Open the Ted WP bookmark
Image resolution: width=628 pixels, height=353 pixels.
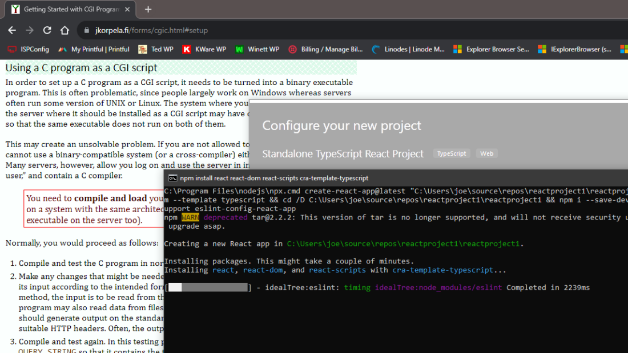tap(156, 49)
